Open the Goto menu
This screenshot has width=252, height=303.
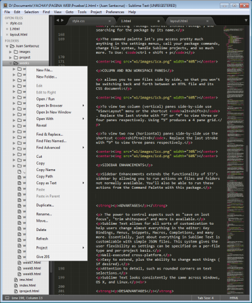click(x=69, y=12)
